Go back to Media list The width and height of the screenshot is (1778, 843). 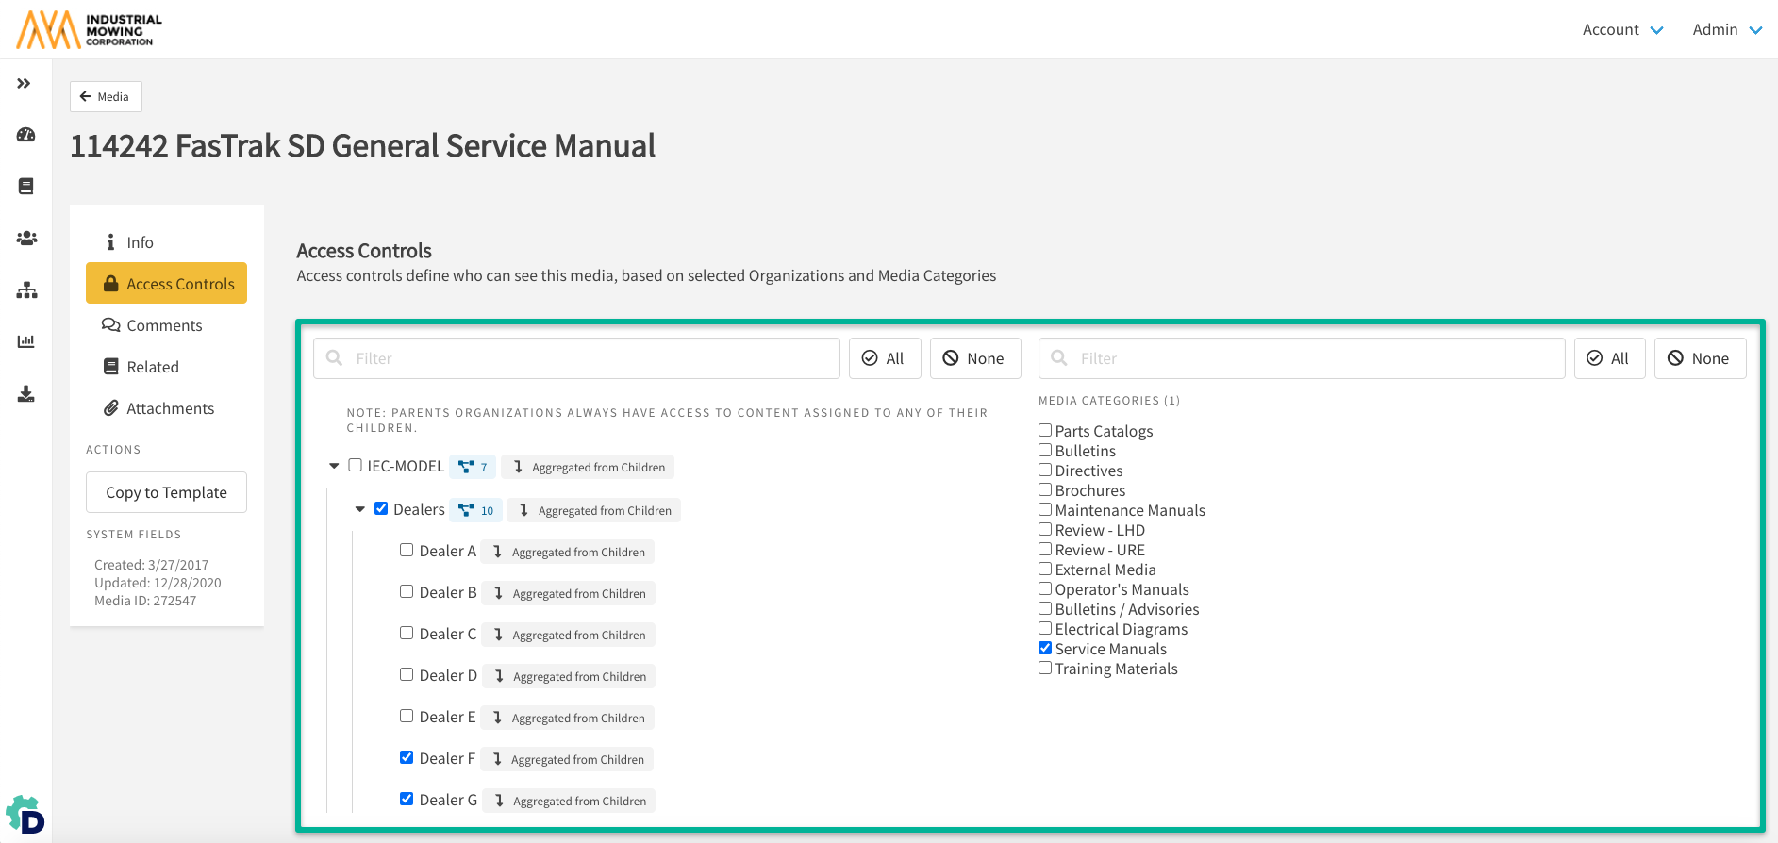pyautogui.click(x=106, y=97)
